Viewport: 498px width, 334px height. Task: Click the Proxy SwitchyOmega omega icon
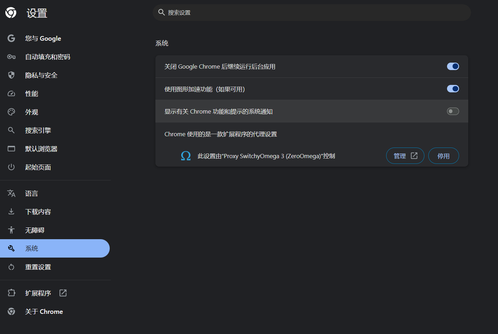[x=186, y=156]
